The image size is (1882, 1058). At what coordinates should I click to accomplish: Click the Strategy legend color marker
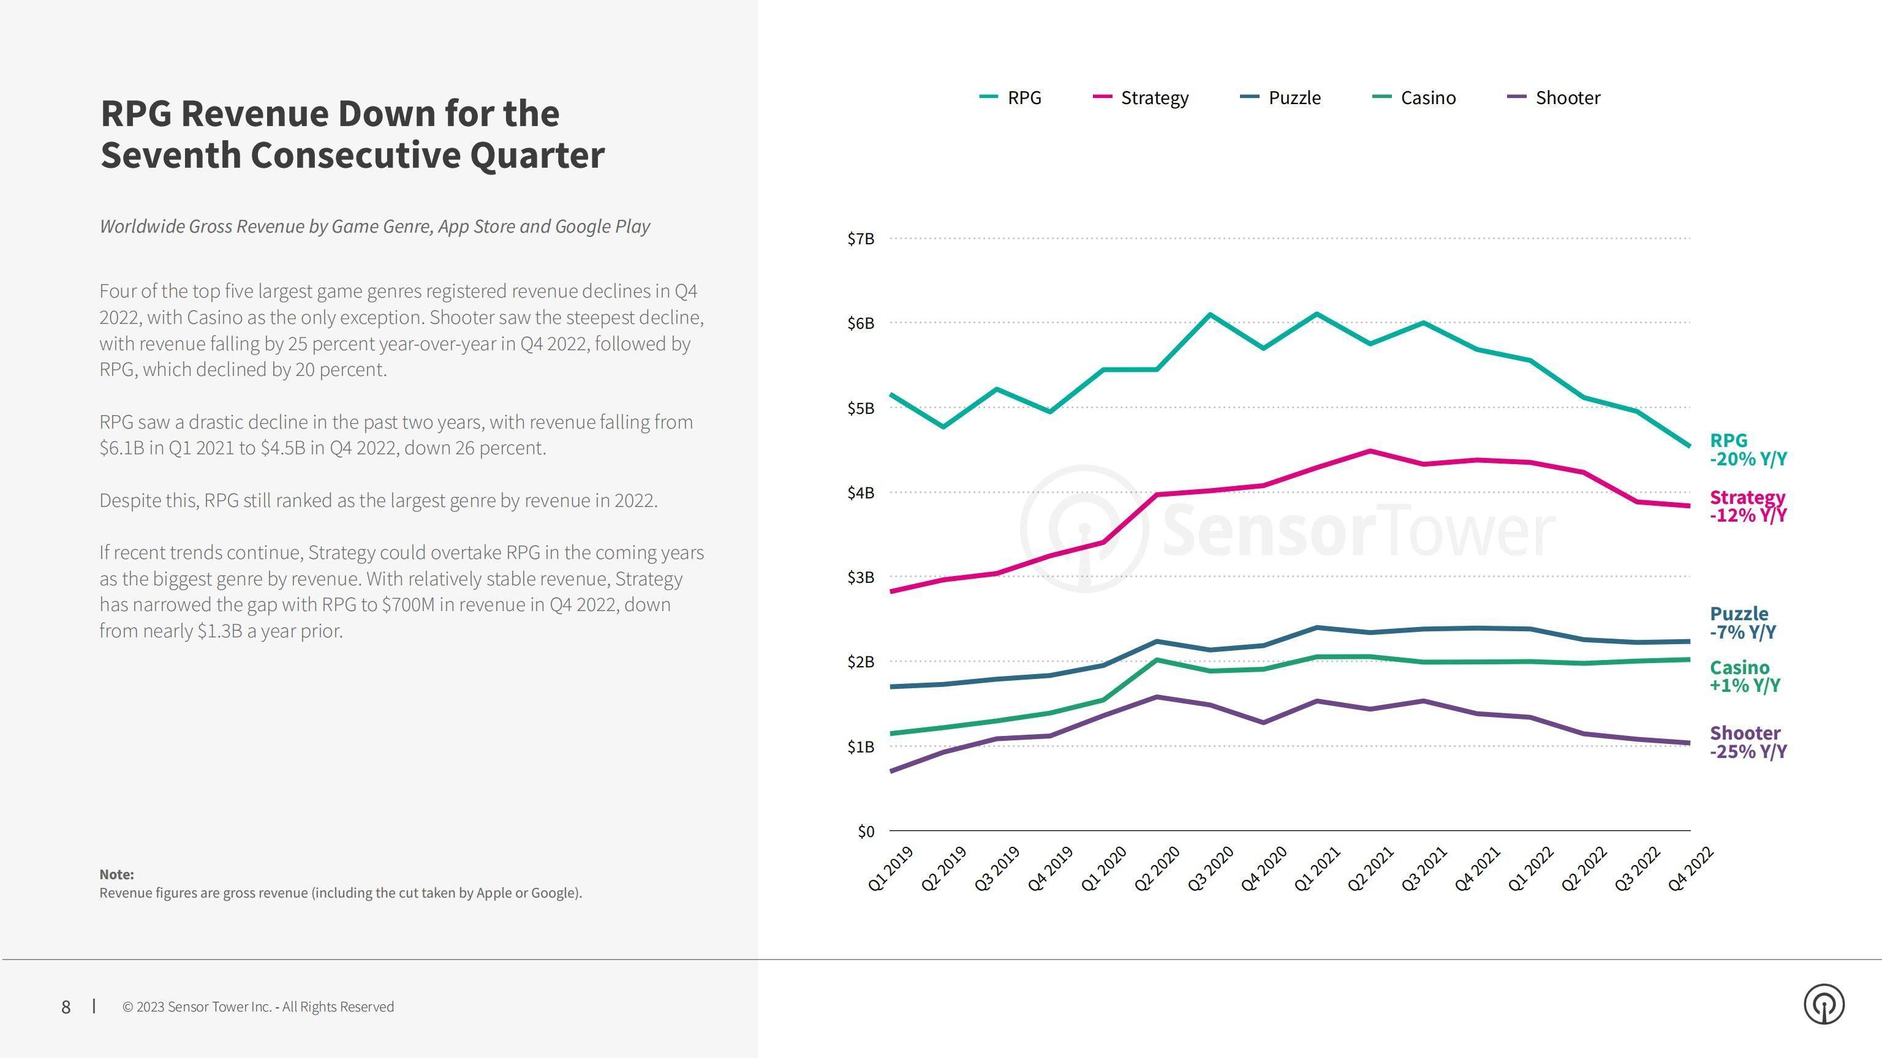[x=1103, y=97]
